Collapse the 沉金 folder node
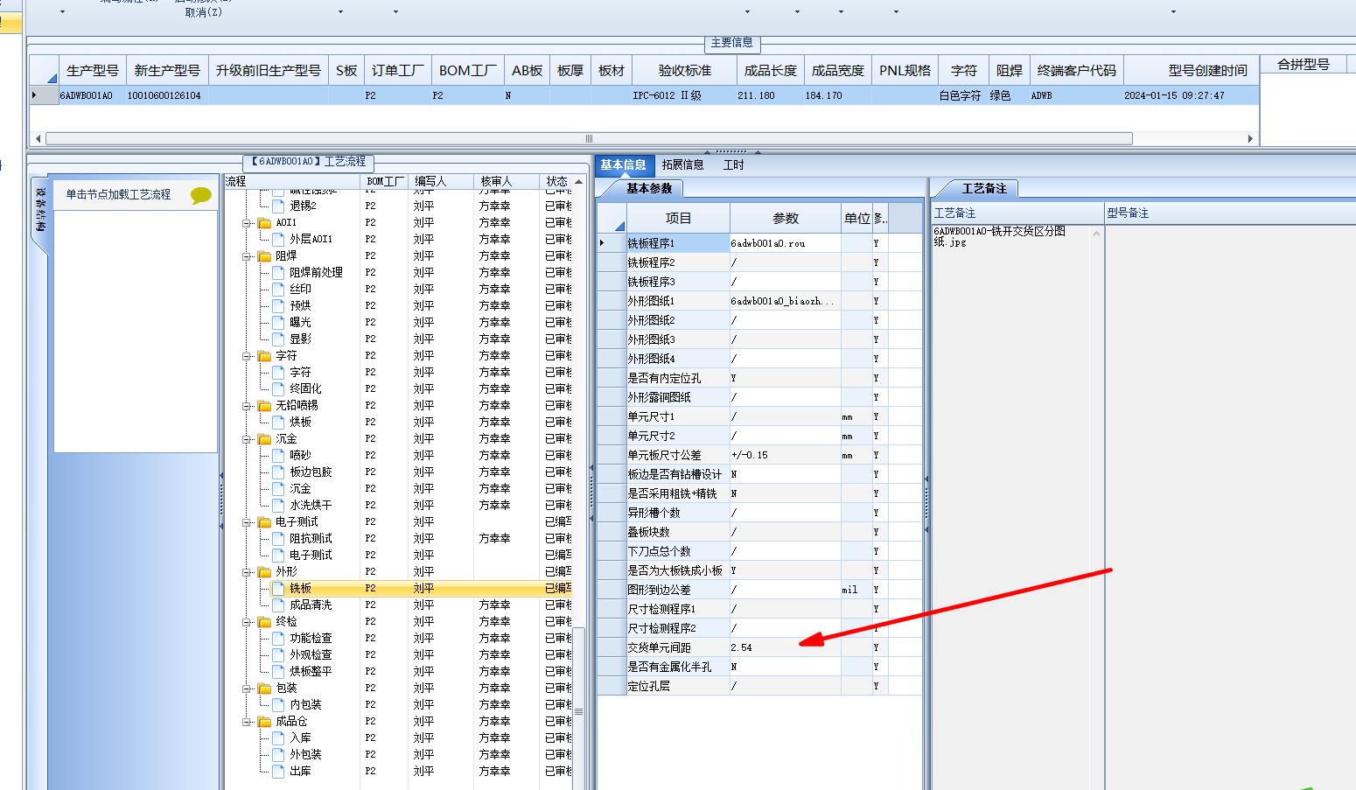 247,439
